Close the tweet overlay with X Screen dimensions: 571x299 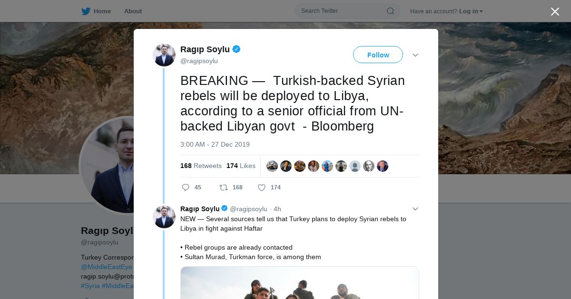(x=555, y=11)
